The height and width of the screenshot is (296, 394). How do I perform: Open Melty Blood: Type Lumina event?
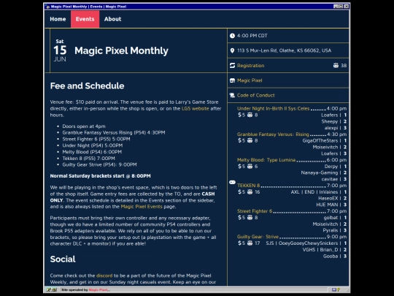point(266,160)
